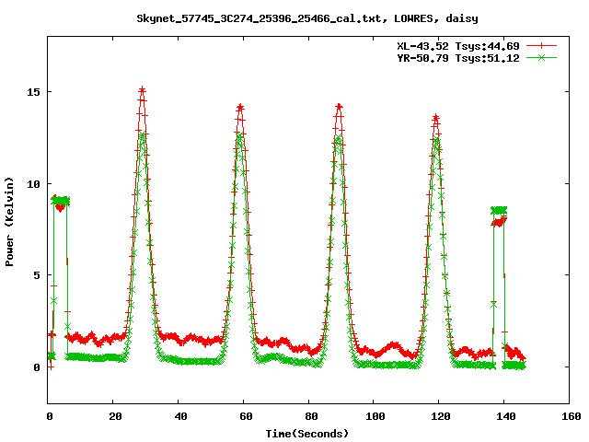Click the x-axis tick label 120

(441, 416)
